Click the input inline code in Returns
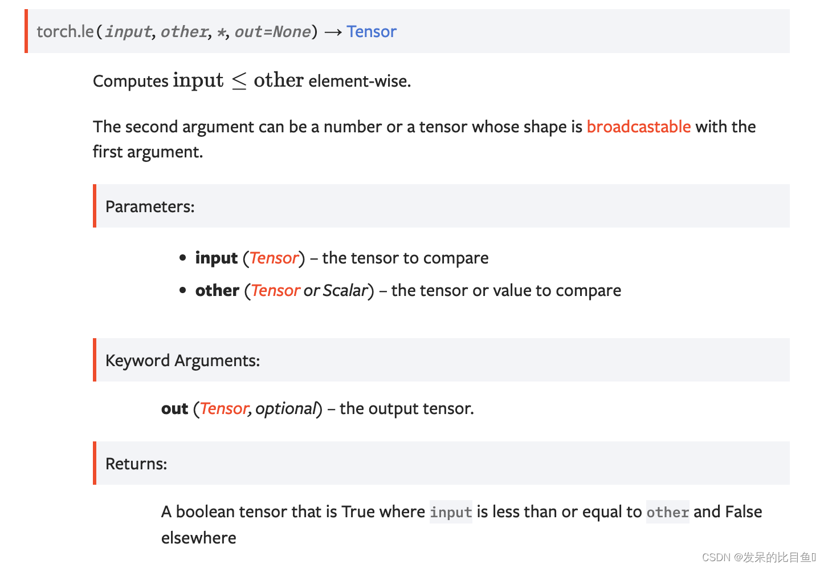This screenshot has width=824, height=568. point(451,512)
